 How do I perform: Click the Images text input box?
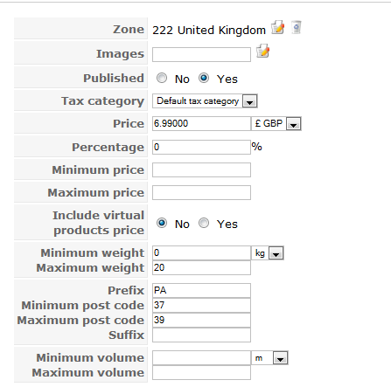(201, 54)
